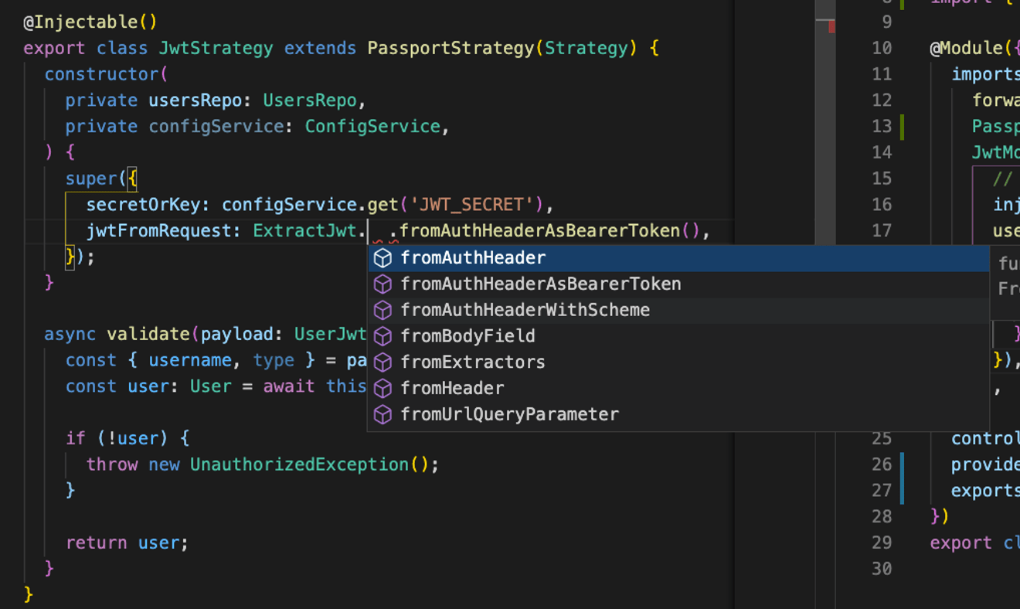
Task: Click the cube icon beside fromAuthHeaderWithScheme
Action: 383,309
